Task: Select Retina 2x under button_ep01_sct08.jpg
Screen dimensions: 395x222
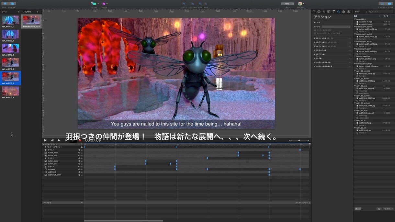Action: coord(362,31)
